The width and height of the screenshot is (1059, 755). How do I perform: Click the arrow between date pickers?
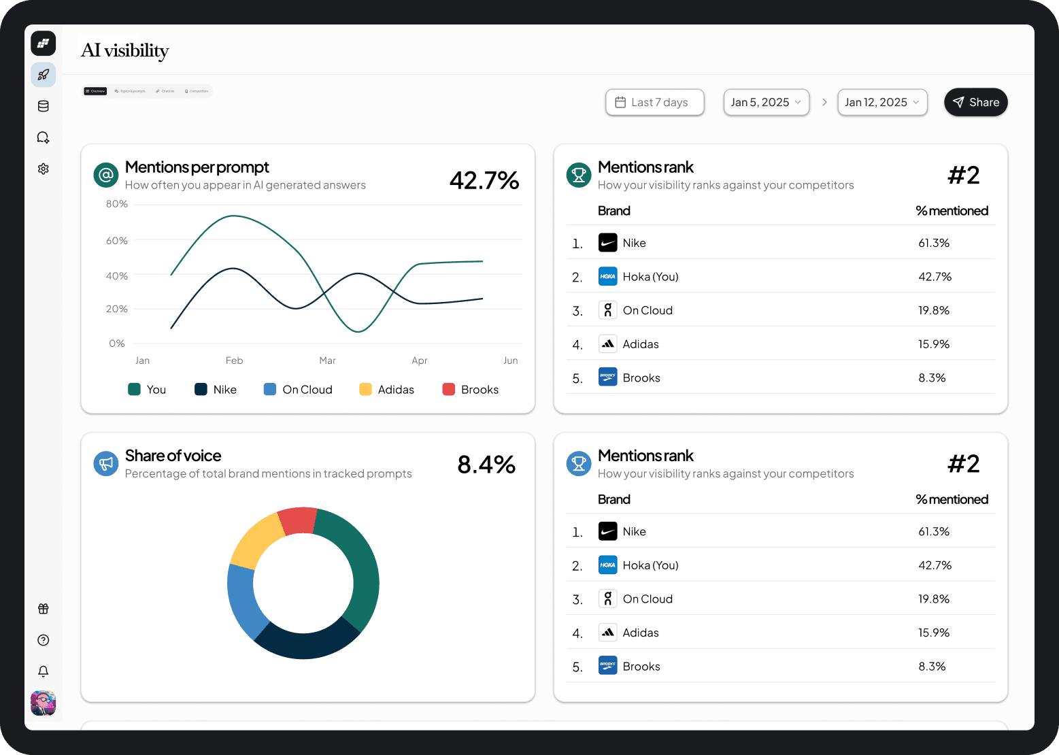(x=824, y=102)
